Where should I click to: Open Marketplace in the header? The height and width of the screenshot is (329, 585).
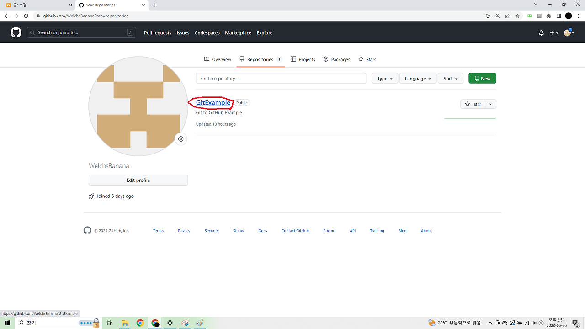tap(238, 33)
